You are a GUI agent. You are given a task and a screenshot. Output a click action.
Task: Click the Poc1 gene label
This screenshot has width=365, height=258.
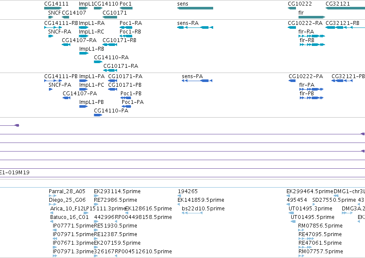point(126,4)
